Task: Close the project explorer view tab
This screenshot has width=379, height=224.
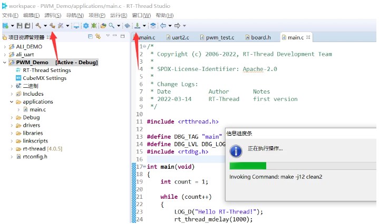Action: (x=48, y=37)
